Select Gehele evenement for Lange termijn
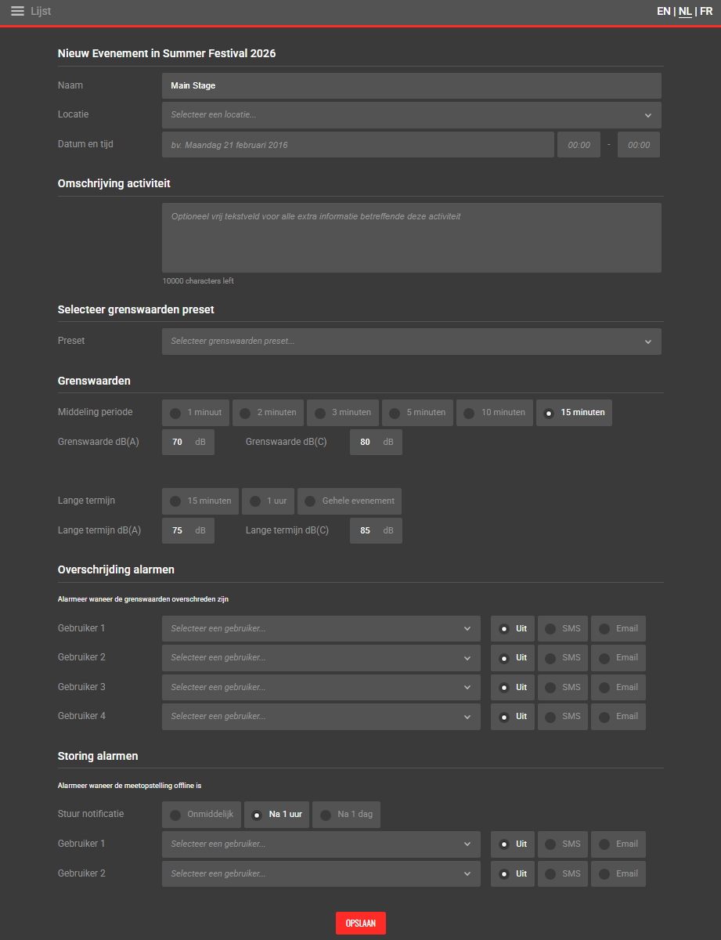Viewport: 721px width, 940px height. (x=349, y=501)
